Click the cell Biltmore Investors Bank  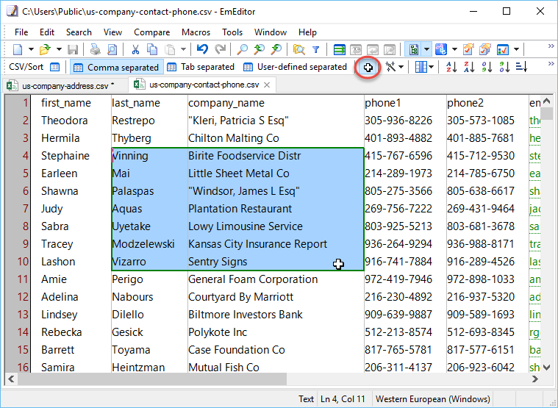[276, 315]
